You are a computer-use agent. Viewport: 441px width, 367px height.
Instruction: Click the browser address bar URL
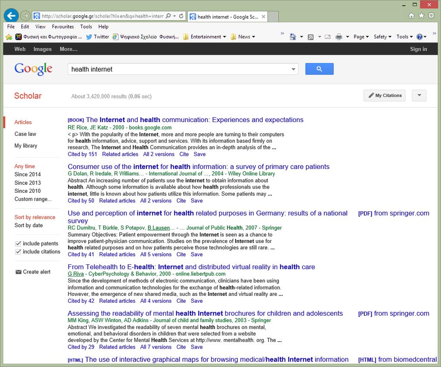tap(102, 16)
